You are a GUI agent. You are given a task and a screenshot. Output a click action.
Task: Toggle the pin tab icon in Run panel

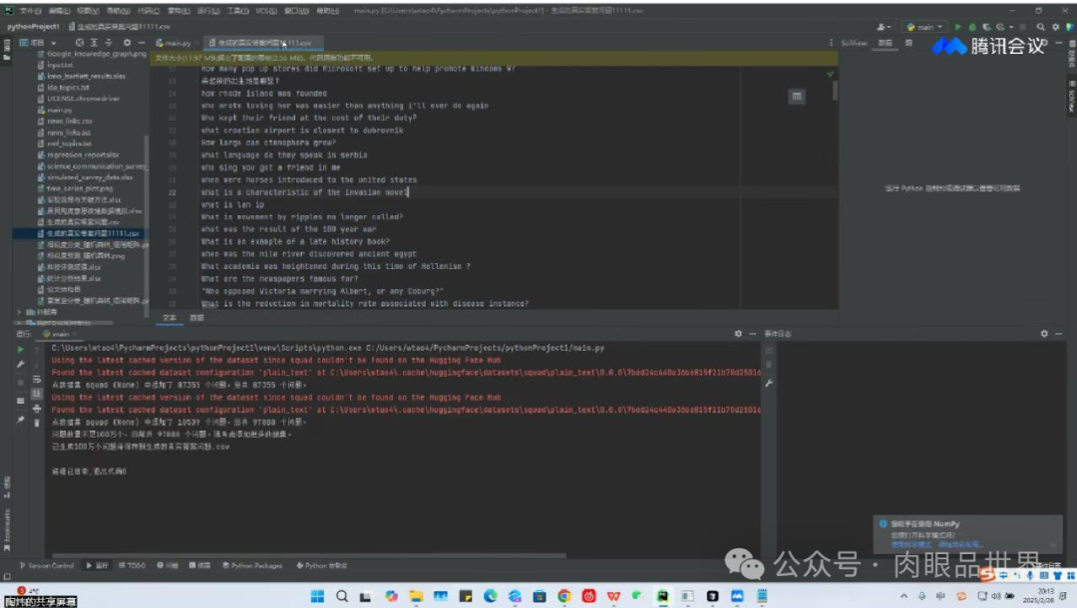tap(21, 420)
